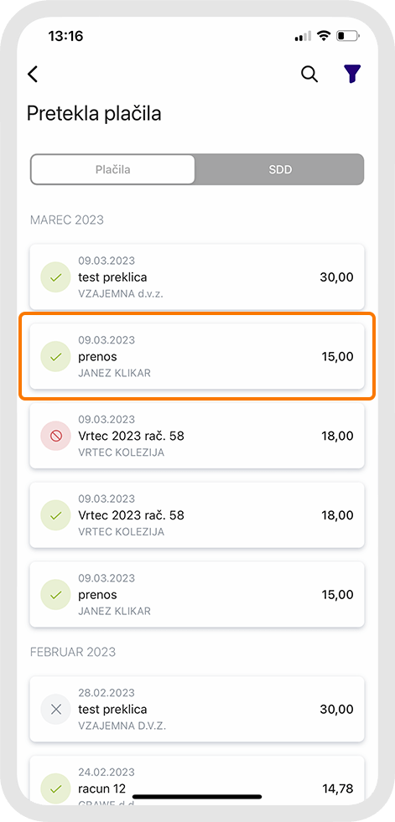Open the highlighted prenos payment to JANEZ KLIKAR
The image size is (395, 822).
197,356
